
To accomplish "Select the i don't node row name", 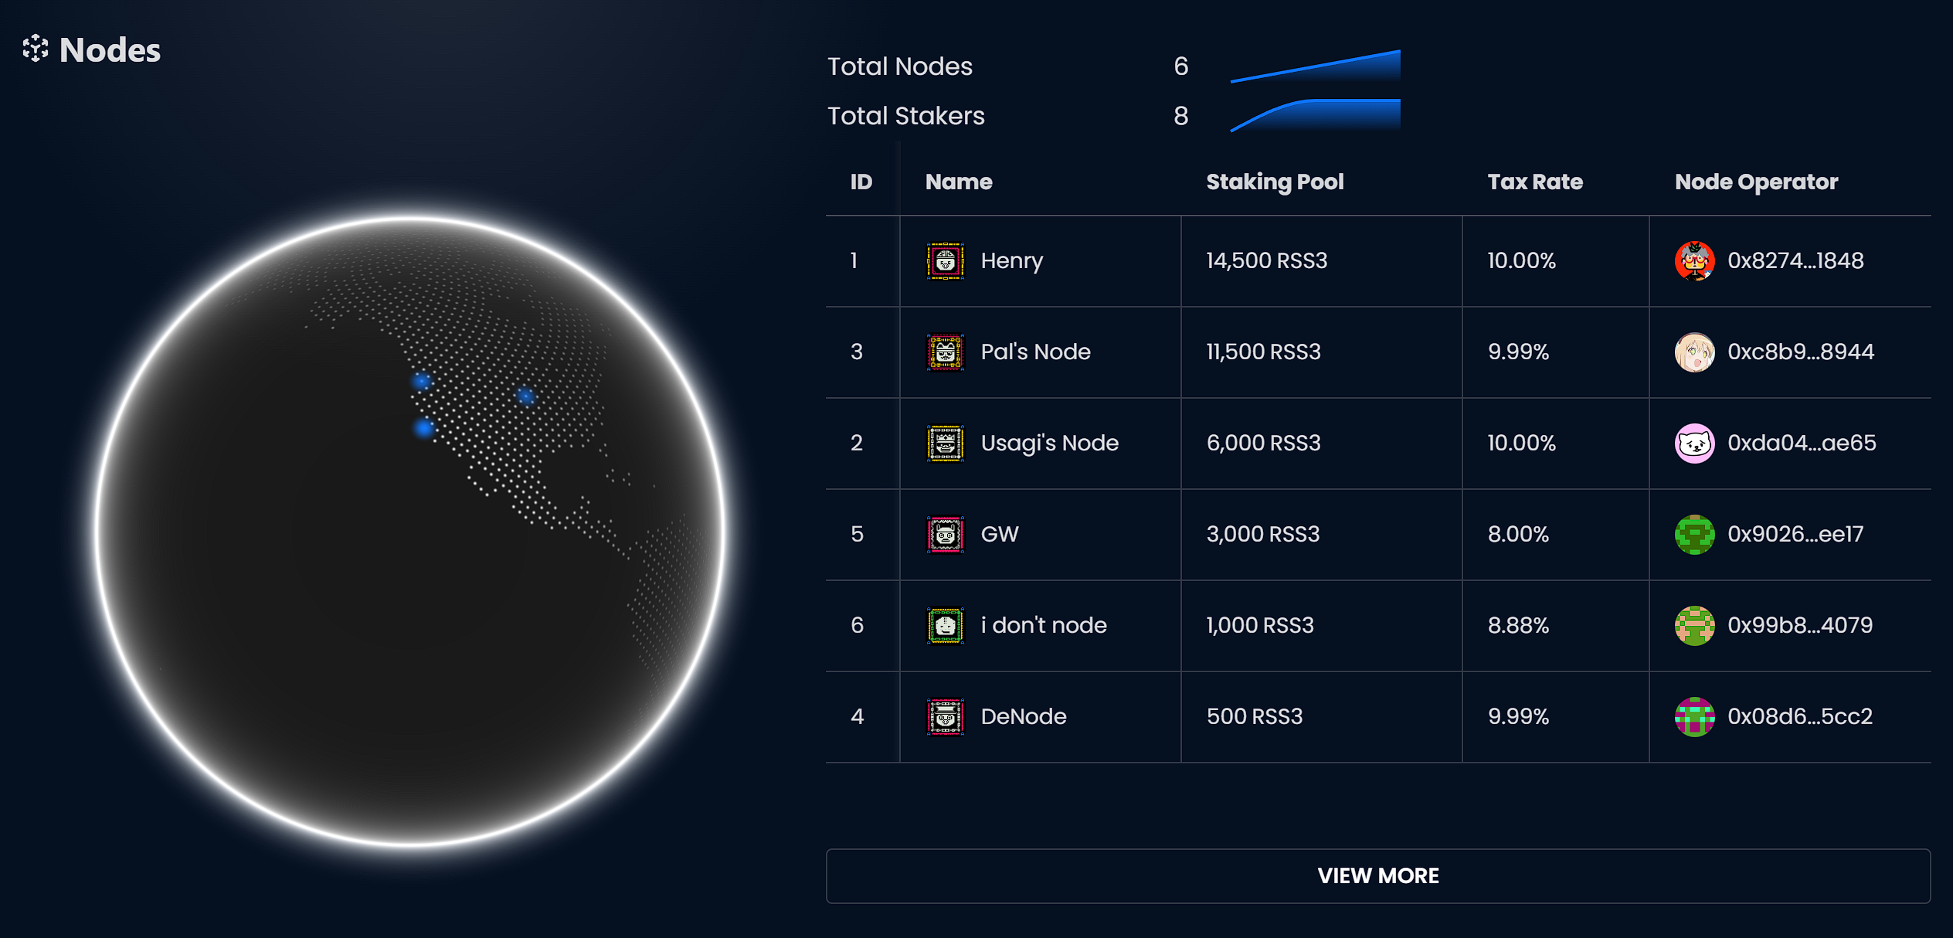I will click(x=1043, y=626).
